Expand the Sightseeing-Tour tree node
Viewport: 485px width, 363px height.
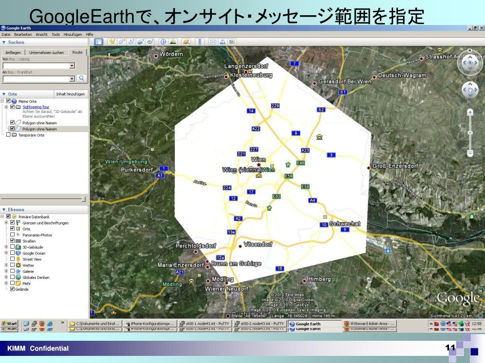(6, 107)
